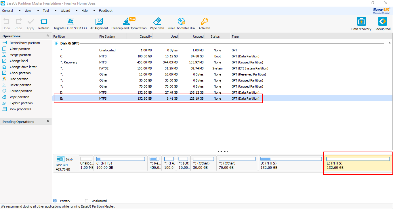
Task: Click the Refresh toolbar icon
Action: [44, 22]
